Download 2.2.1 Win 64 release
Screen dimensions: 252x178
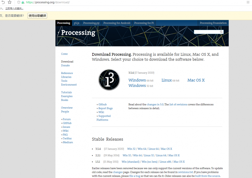[137, 155]
